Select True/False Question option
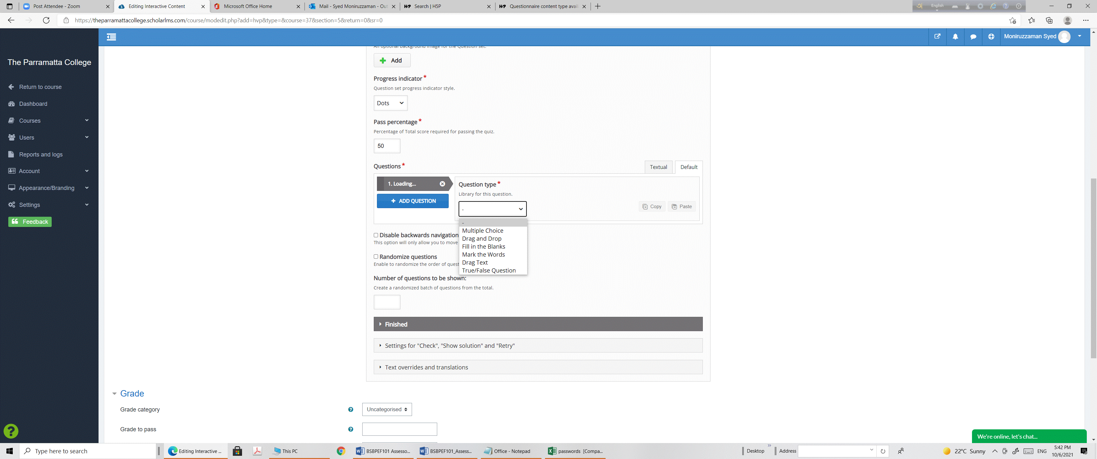Image resolution: width=1097 pixels, height=459 pixels. pyautogui.click(x=493, y=271)
